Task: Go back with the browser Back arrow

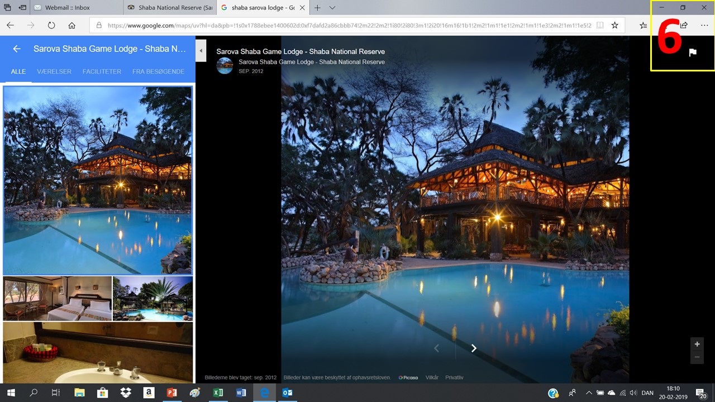Action: click(x=10, y=25)
